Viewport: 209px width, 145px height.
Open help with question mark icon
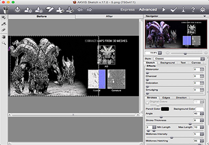pyautogui.click(x=193, y=10)
